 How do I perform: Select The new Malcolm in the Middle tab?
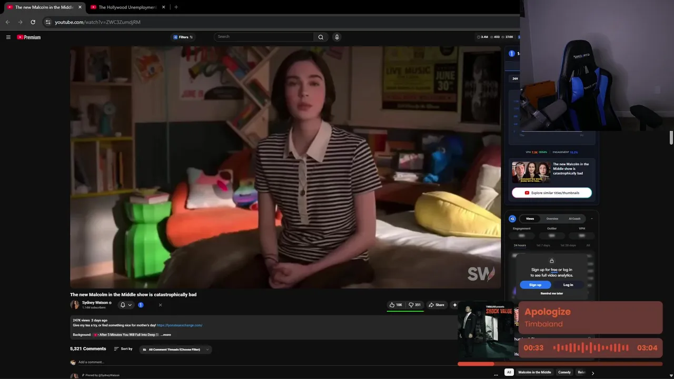point(44,7)
